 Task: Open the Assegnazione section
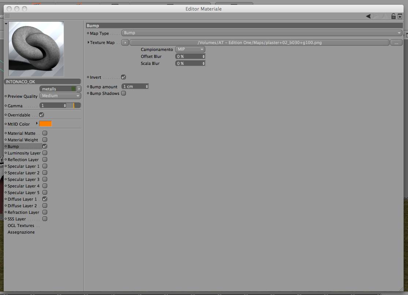pos(21,232)
